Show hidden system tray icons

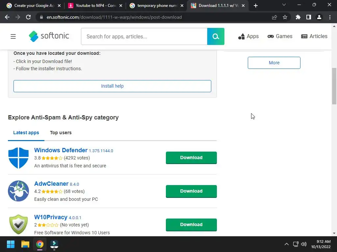(287, 244)
